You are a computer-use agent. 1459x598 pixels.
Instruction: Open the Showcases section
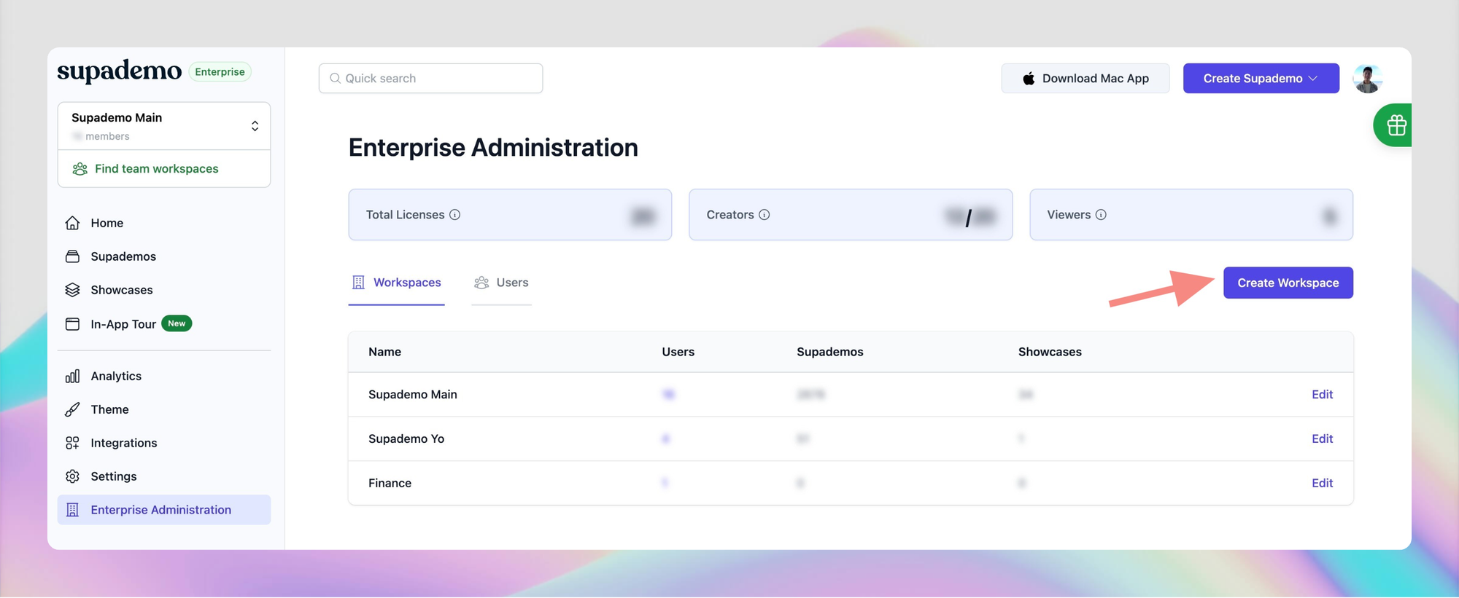click(122, 290)
